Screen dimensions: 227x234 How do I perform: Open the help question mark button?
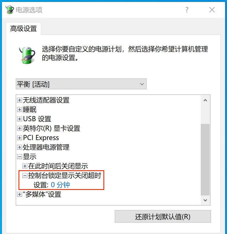[x=187, y=10]
